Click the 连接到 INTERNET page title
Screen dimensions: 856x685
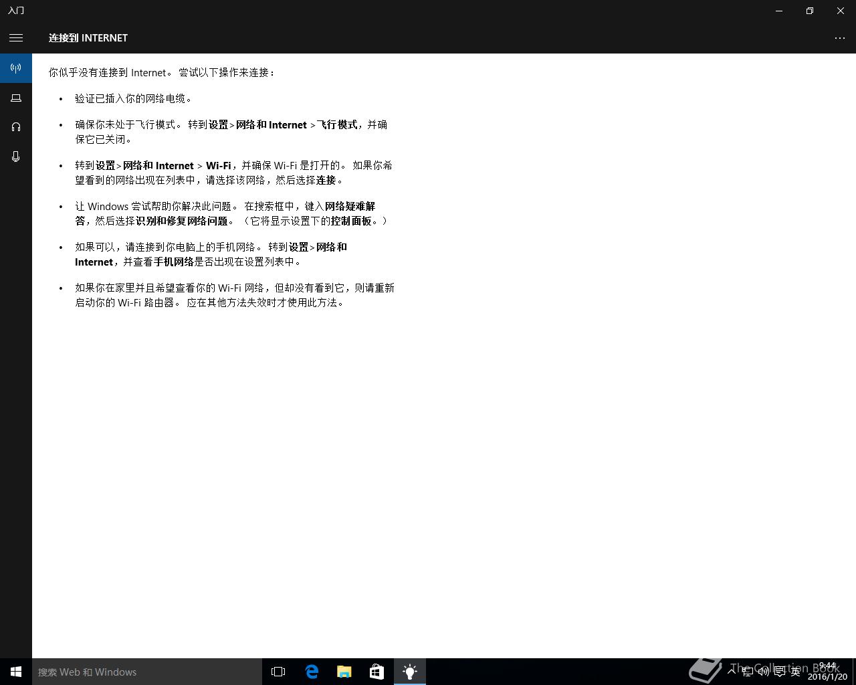click(x=88, y=38)
